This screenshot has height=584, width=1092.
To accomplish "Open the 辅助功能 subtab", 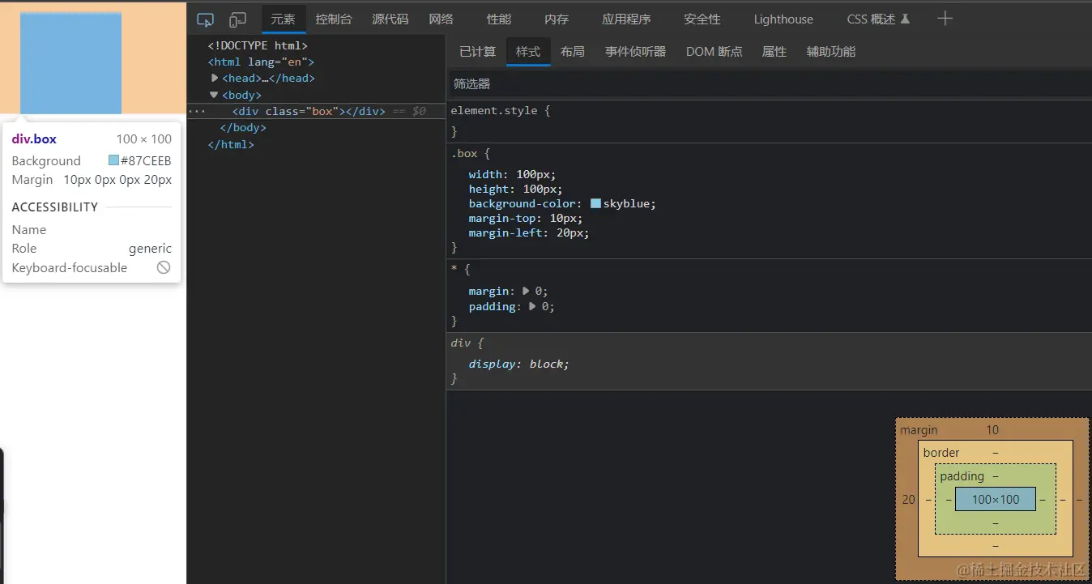I will click(x=831, y=52).
